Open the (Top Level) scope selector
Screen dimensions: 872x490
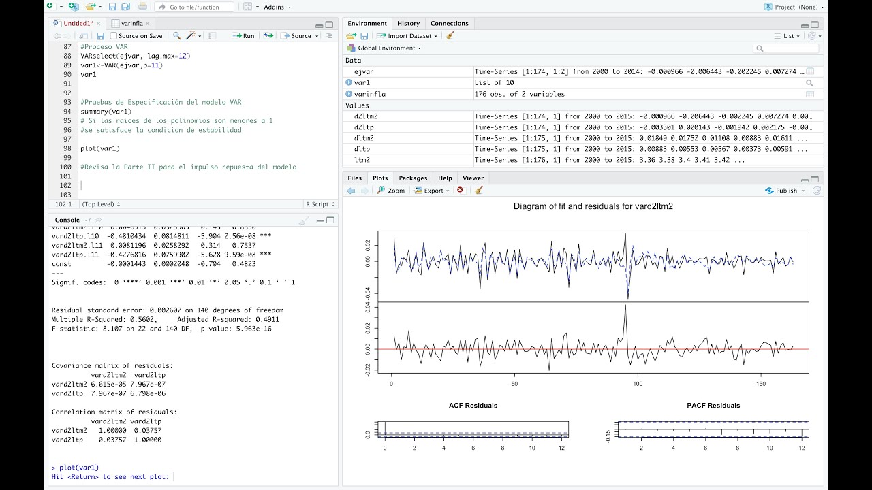(101, 204)
